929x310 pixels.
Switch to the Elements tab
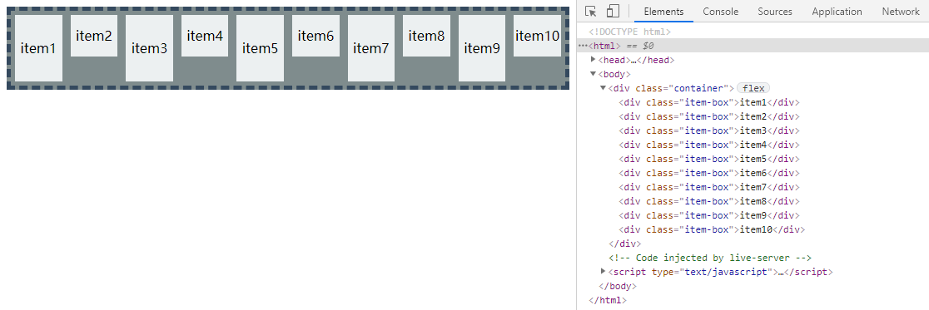[x=663, y=12]
